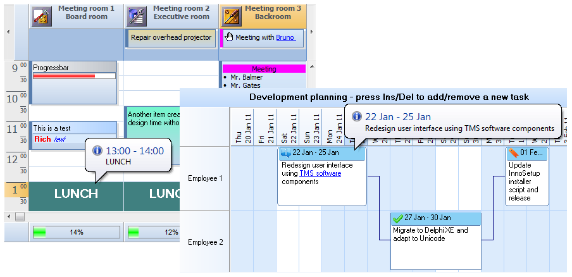Screen dimensions: 572x277
Task: Click the info icon in the 22 Jan - 25 Jan tooltip
Action: pyautogui.click(x=357, y=116)
